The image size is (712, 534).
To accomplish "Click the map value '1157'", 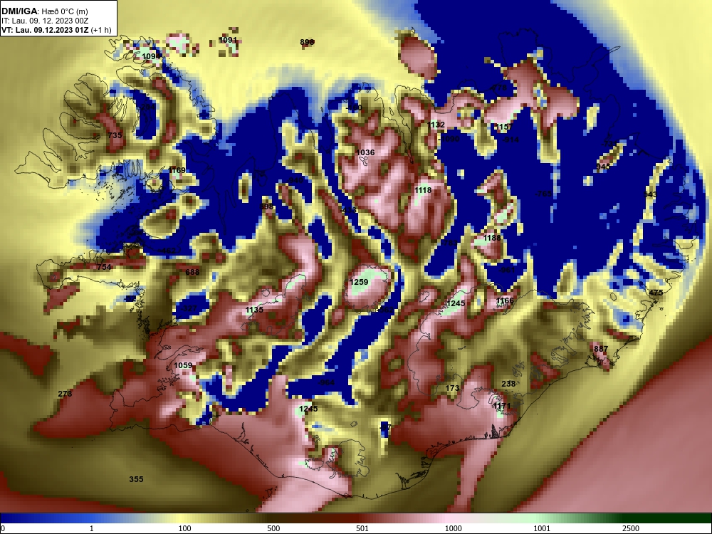I will tap(503, 126).
